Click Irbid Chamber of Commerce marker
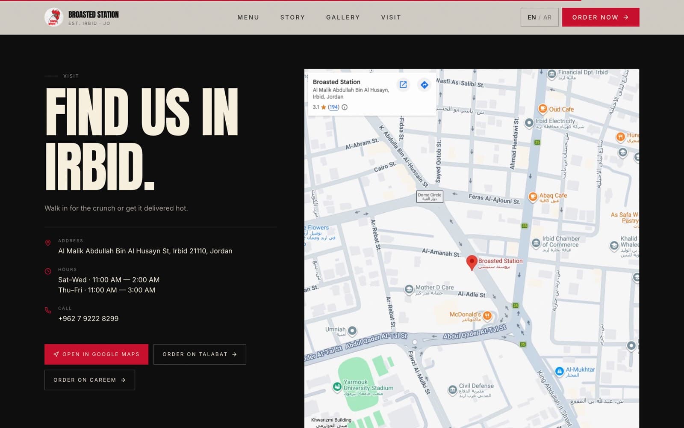This screenshot has height=428, width=684. (x=536, y=244)
